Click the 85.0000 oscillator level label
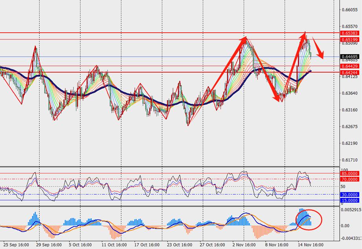This screenshot has width=362, height=249. coord(350,174)
